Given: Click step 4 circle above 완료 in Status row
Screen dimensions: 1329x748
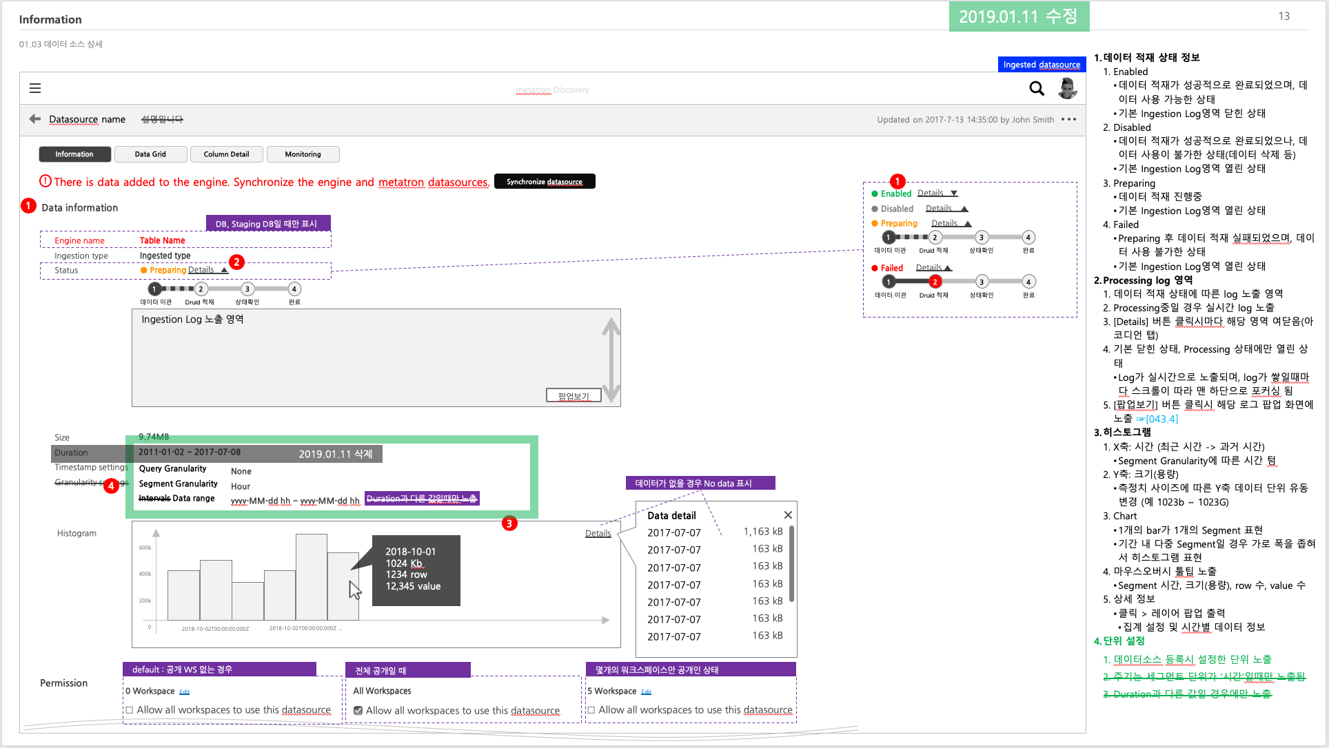Looking at the screenshot, I should [x=294, y=289].
